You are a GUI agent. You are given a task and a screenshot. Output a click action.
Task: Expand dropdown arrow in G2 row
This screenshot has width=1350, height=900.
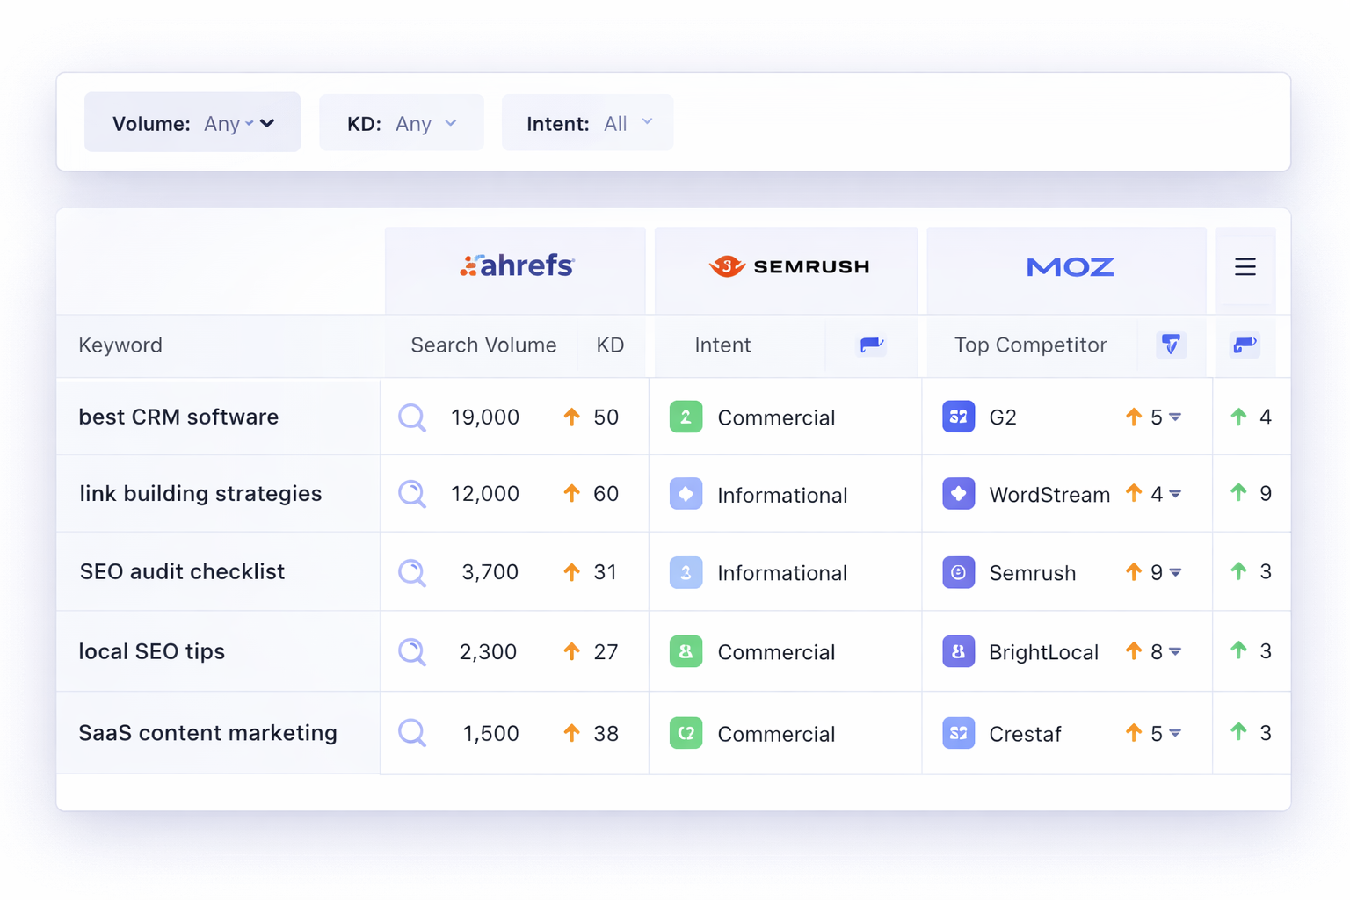(1175, 417)
